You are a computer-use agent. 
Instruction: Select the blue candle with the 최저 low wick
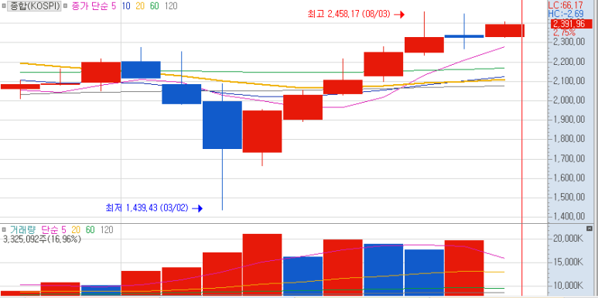[x=222, y=125]
